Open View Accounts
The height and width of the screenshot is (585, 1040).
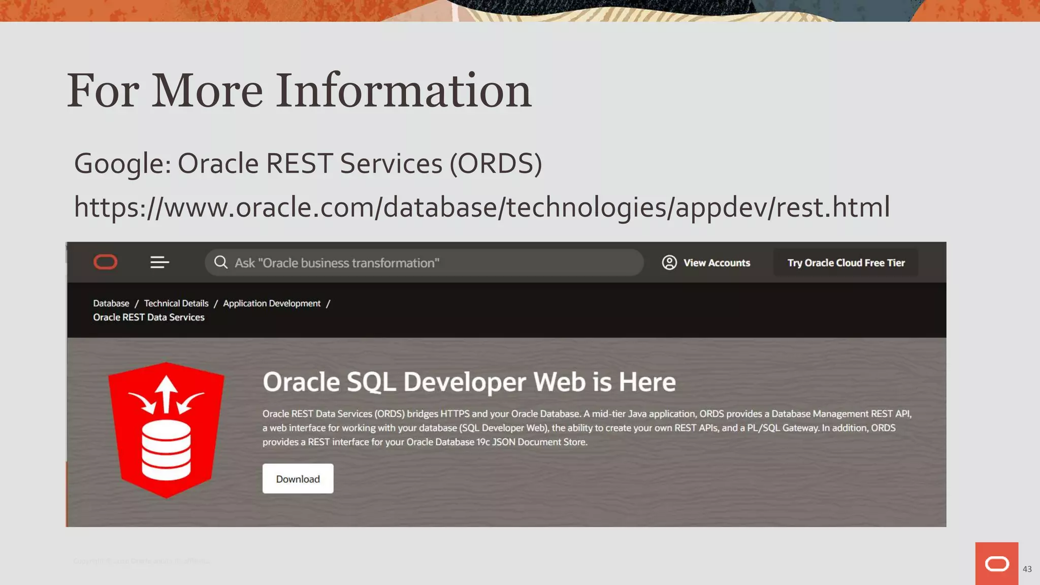pos(706,263)
